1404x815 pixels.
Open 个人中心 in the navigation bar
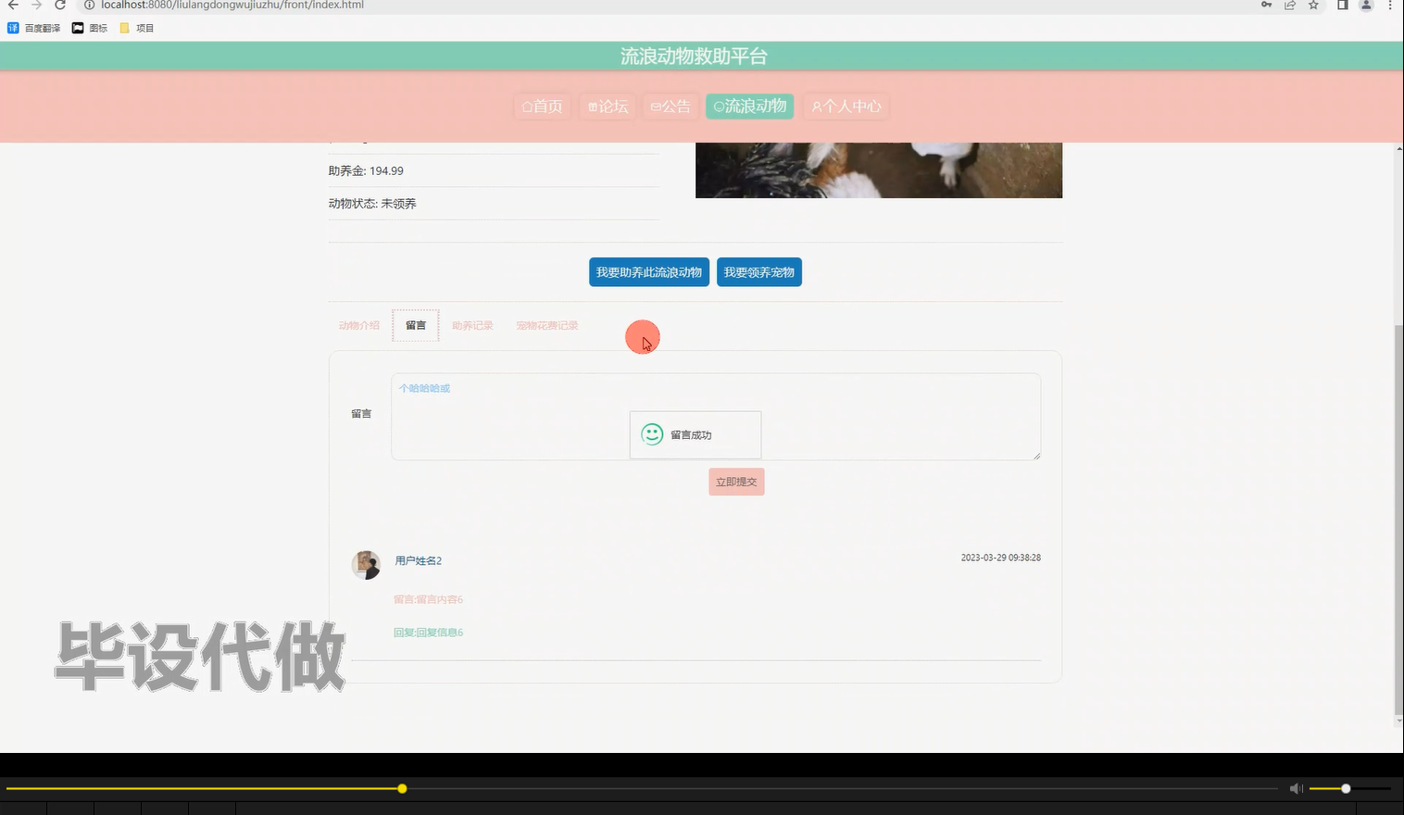coord(846,107)
